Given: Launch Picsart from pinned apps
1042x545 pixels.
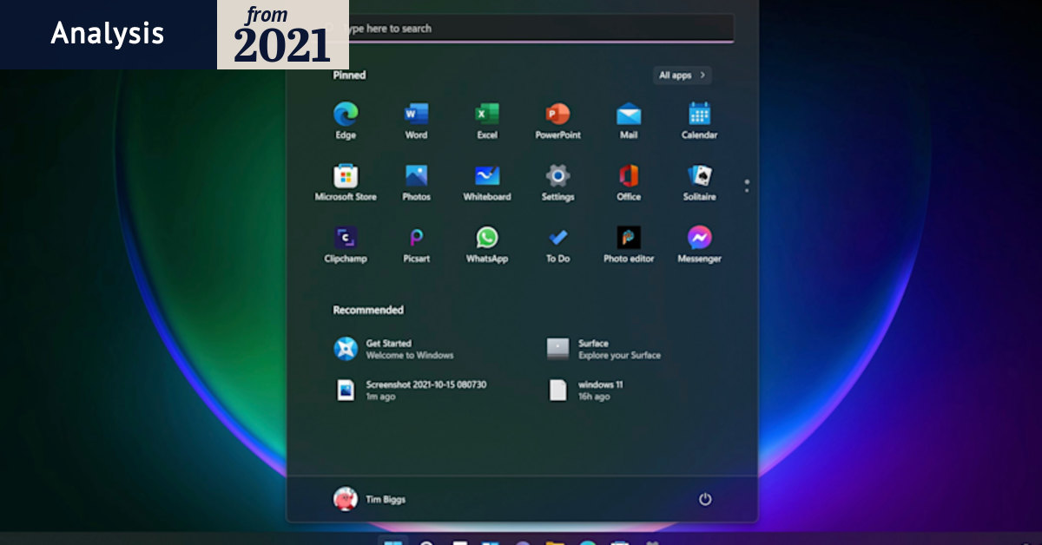Looking at the screenshot, I should tap(416, 244).
